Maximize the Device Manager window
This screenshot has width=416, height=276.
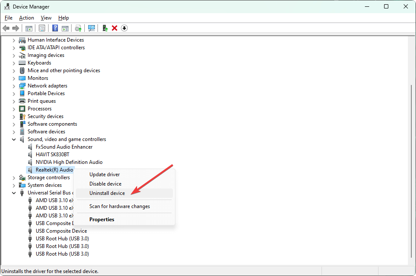tap(386, 7)
